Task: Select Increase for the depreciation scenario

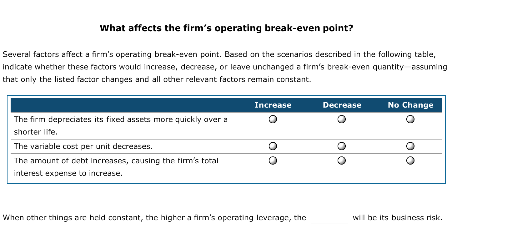Action: coord(273,119)
